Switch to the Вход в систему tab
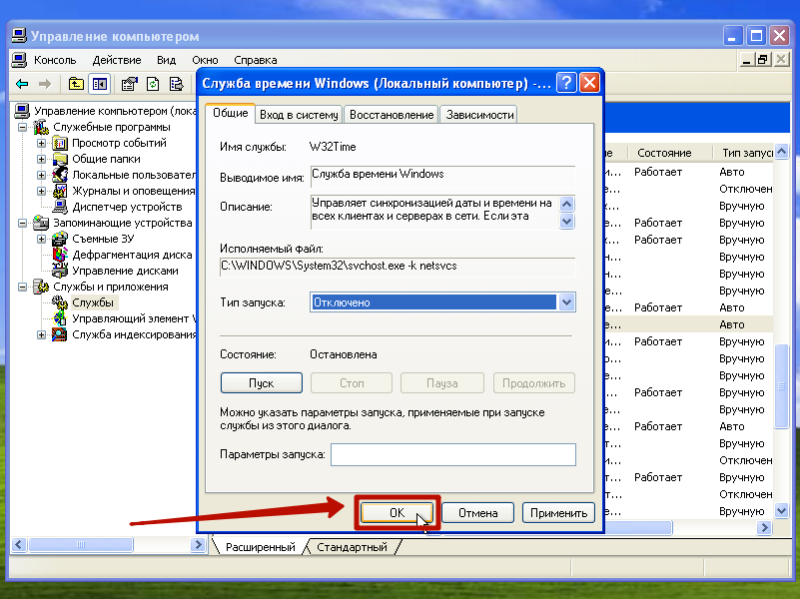Screen dimensions: 800x599 tap(299, 115)
